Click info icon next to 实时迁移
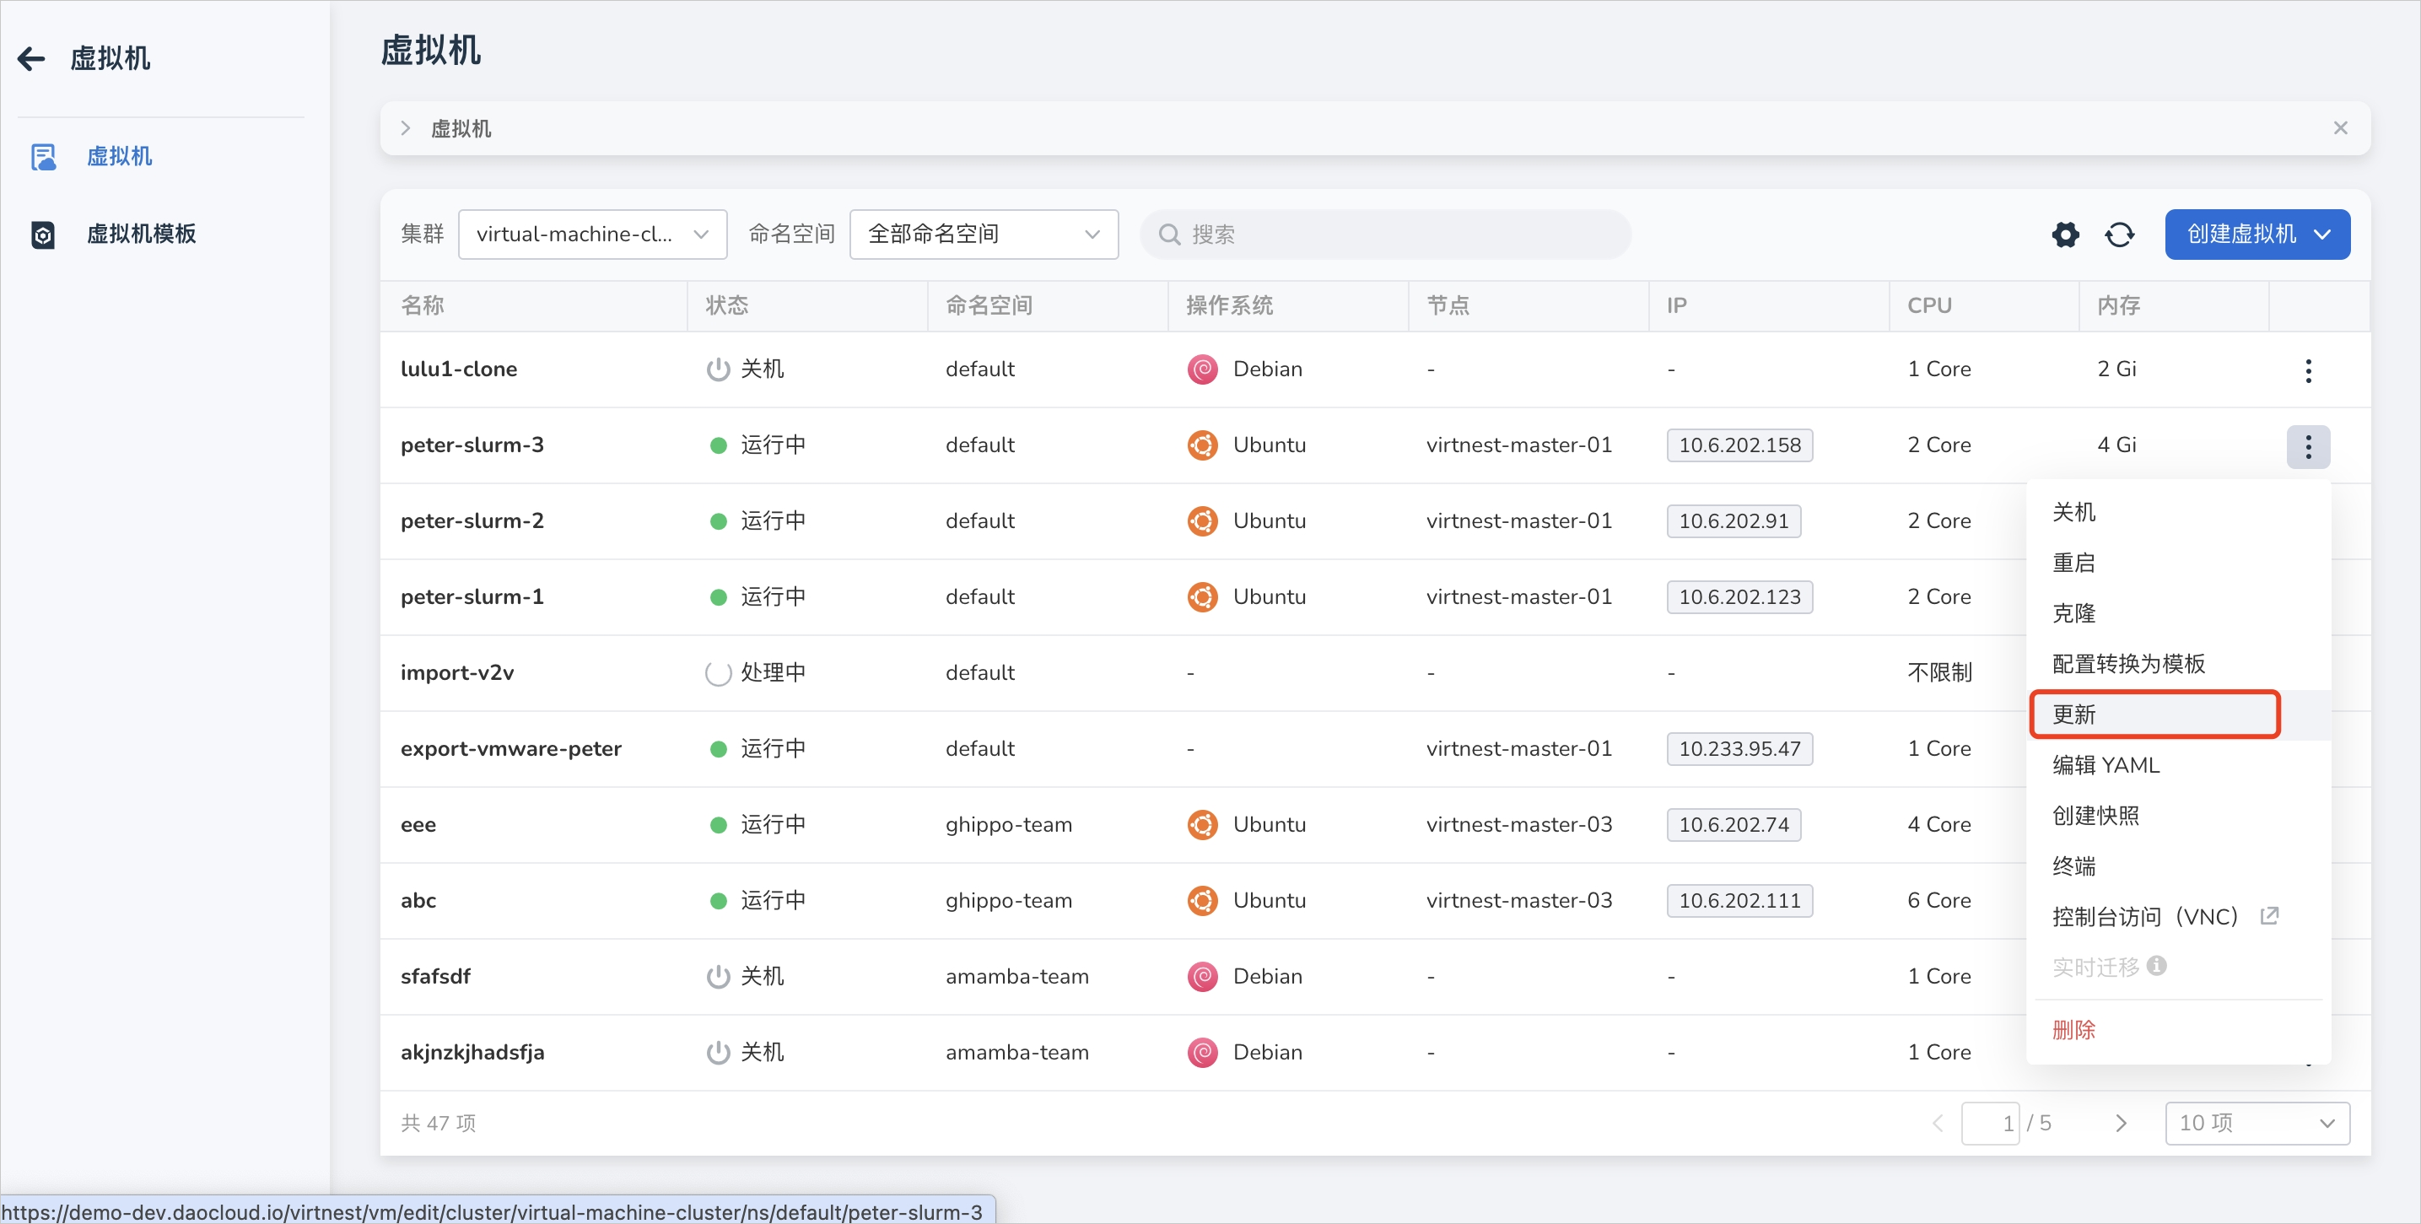2421x1224 pixels. pos(2157,966)
